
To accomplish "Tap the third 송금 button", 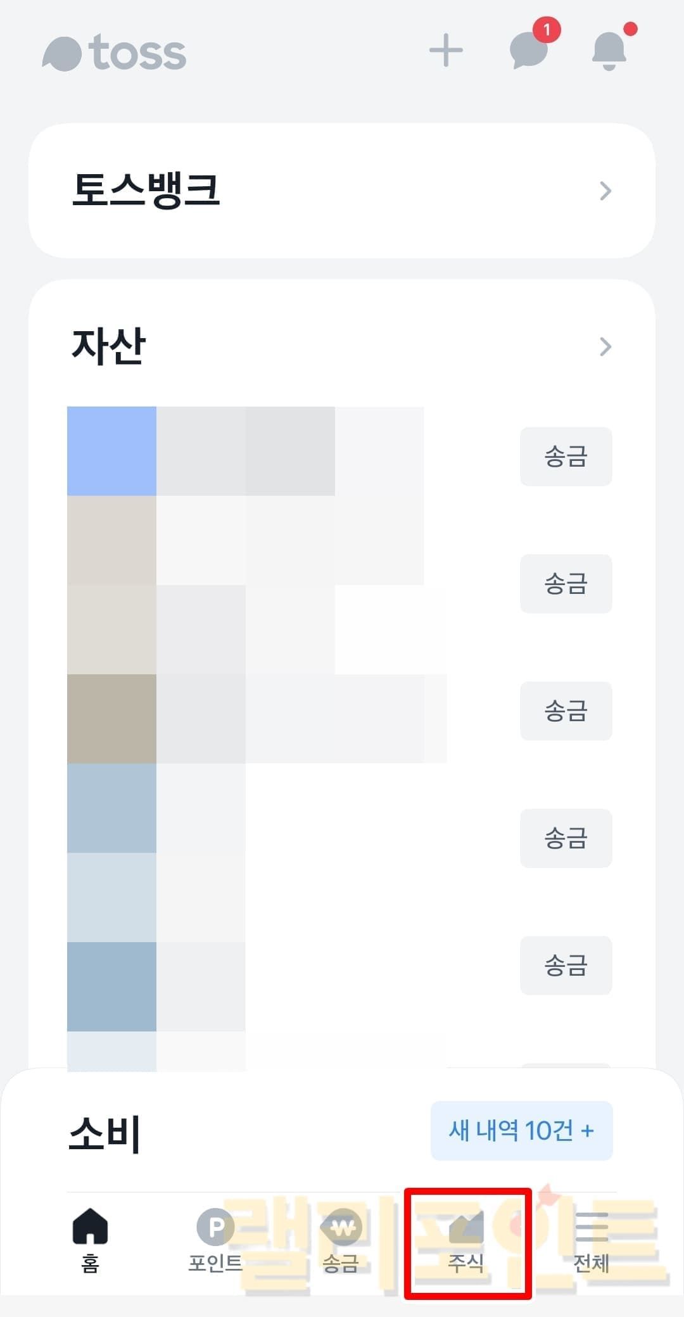I will [x=566, y=711].
